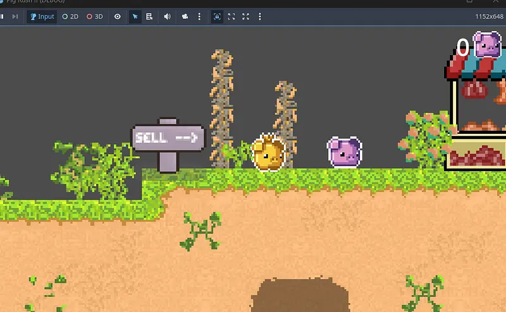The image size is (506, 312).
Task: Enable Input selection mode
Action: (x=42, y=16)
